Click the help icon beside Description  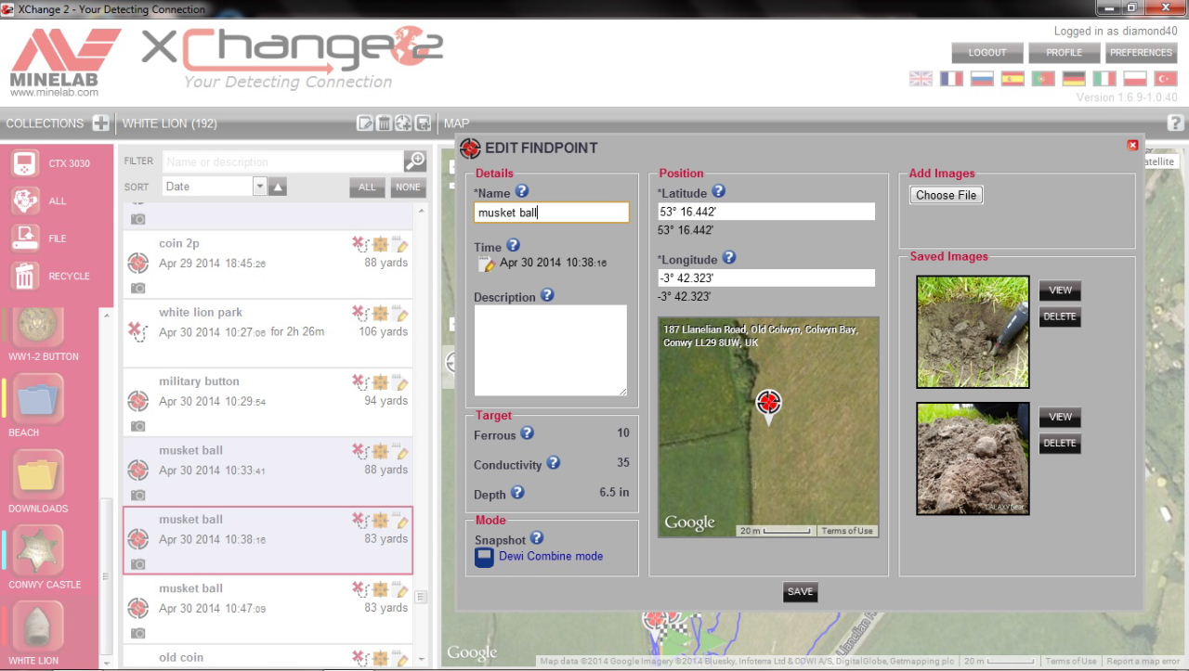click(x=547, y=295)
